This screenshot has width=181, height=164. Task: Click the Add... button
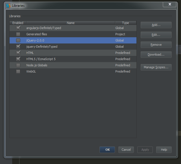[156, 25]
